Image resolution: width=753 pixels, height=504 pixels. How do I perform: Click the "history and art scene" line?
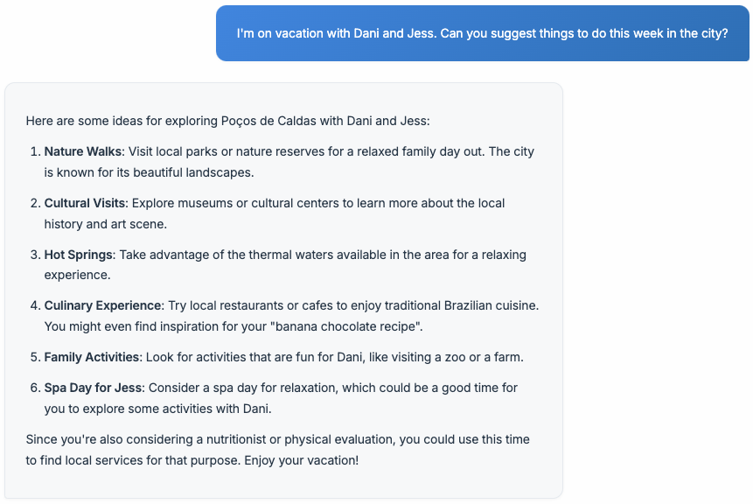coord(105,224)
